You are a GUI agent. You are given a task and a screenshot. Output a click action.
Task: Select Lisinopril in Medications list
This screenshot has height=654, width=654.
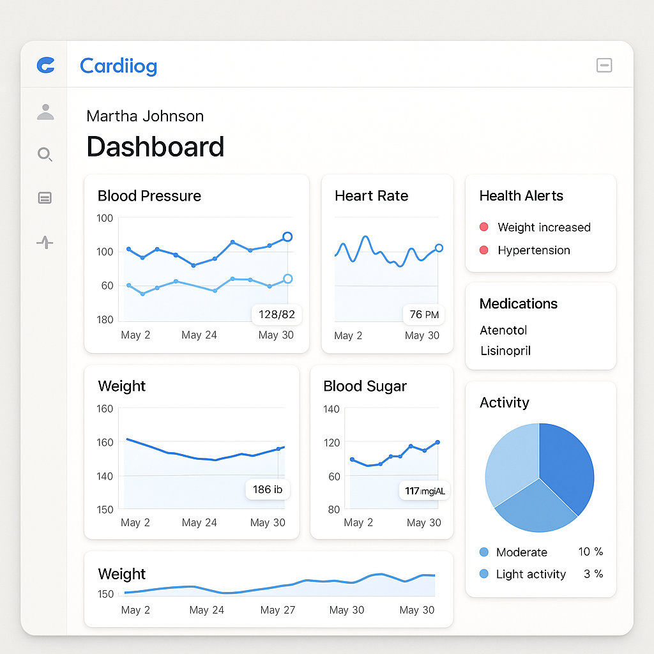point(505,351)
